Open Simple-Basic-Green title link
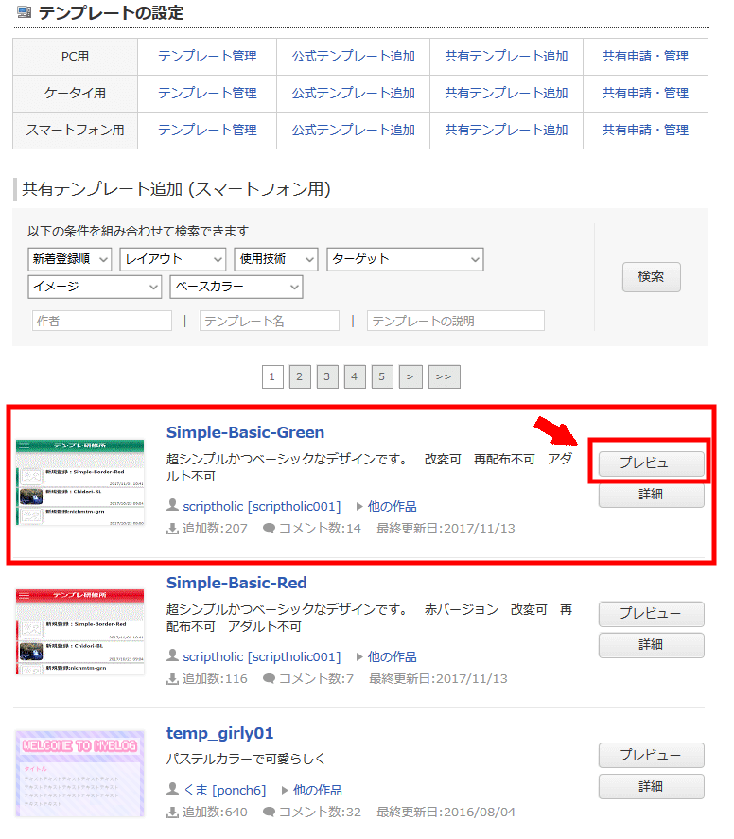734x839 pixels. (245, 432)
